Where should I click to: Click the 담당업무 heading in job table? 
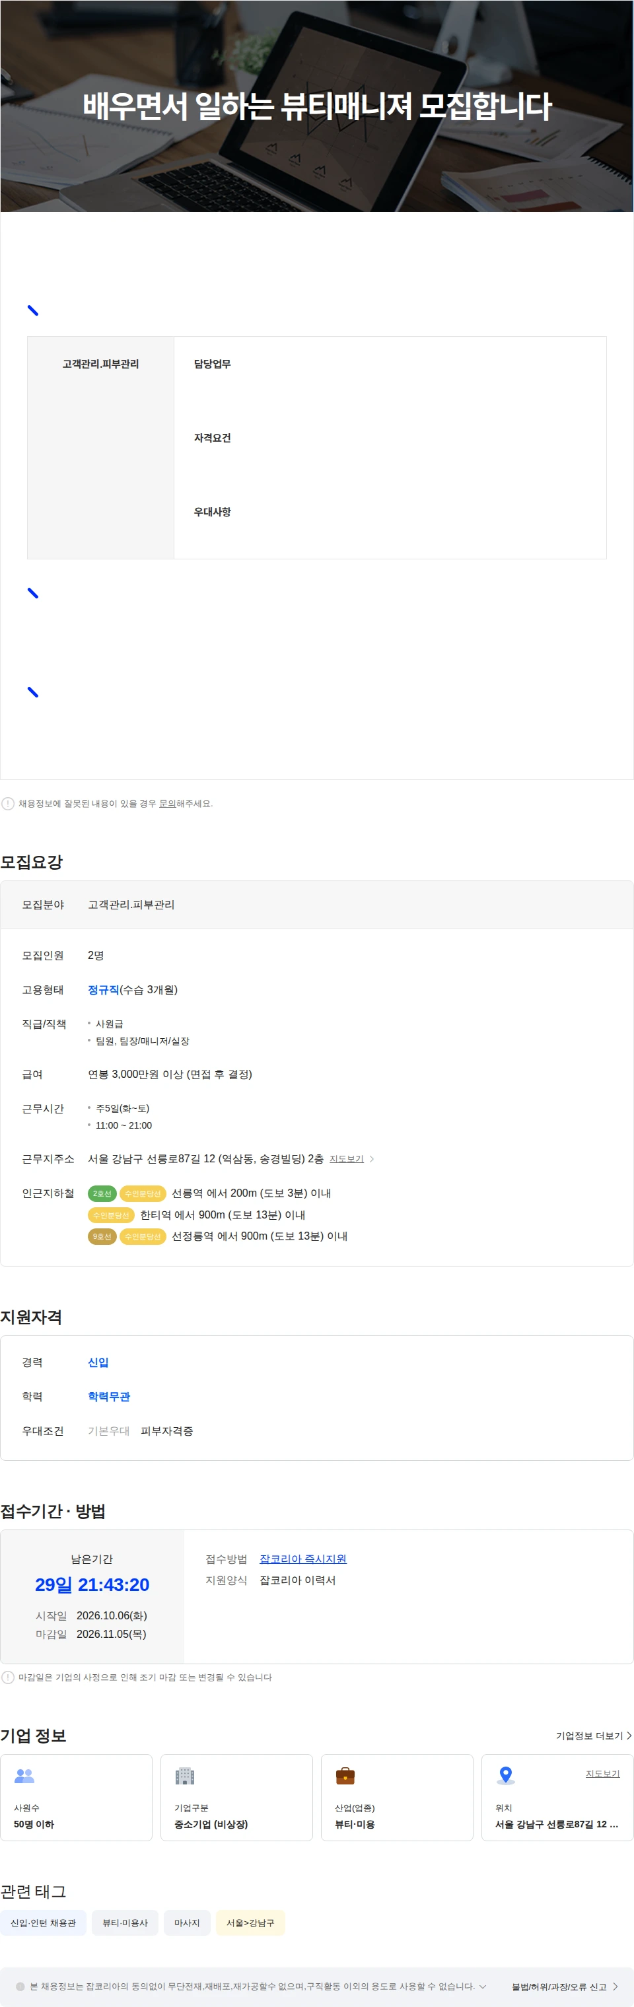(x=213, y=364)
